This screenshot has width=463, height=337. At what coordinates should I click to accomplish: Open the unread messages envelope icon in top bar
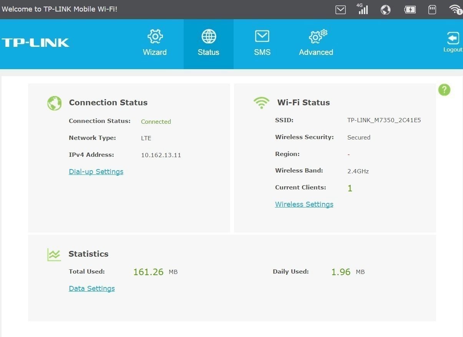340,10
